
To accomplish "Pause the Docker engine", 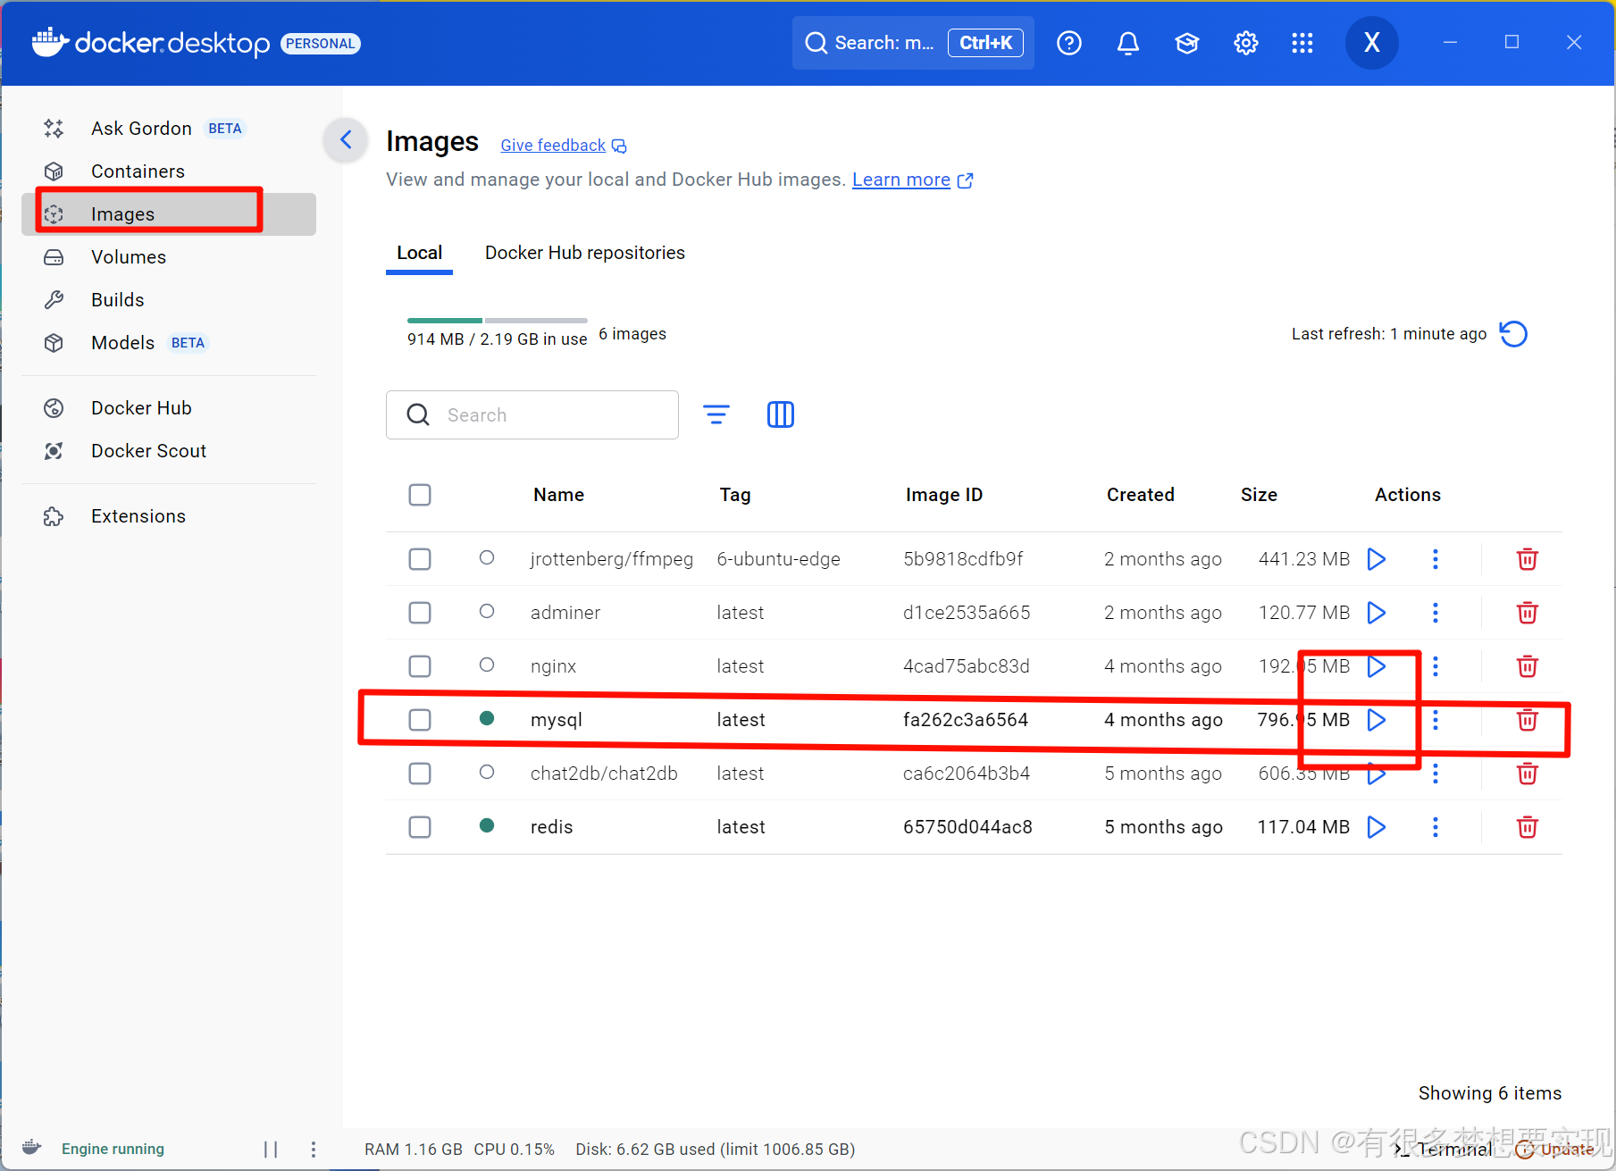I will point(271,1150).
